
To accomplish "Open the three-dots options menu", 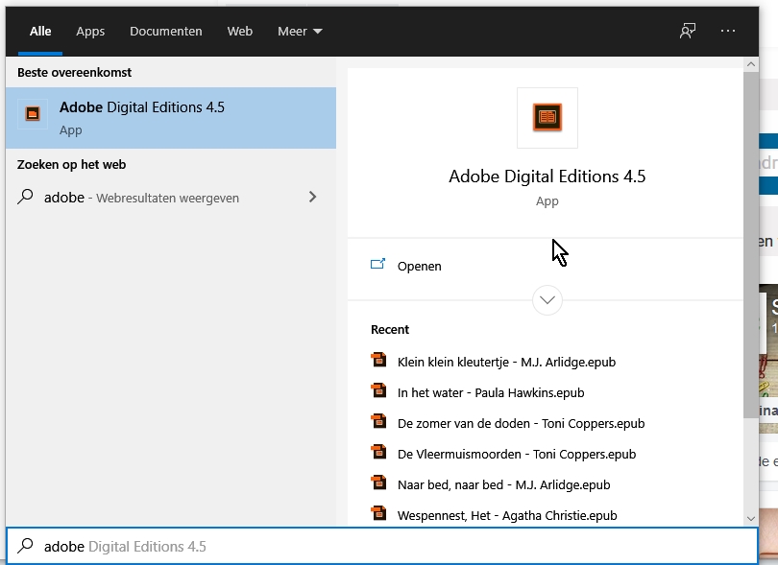I will [x=727, y=31].
